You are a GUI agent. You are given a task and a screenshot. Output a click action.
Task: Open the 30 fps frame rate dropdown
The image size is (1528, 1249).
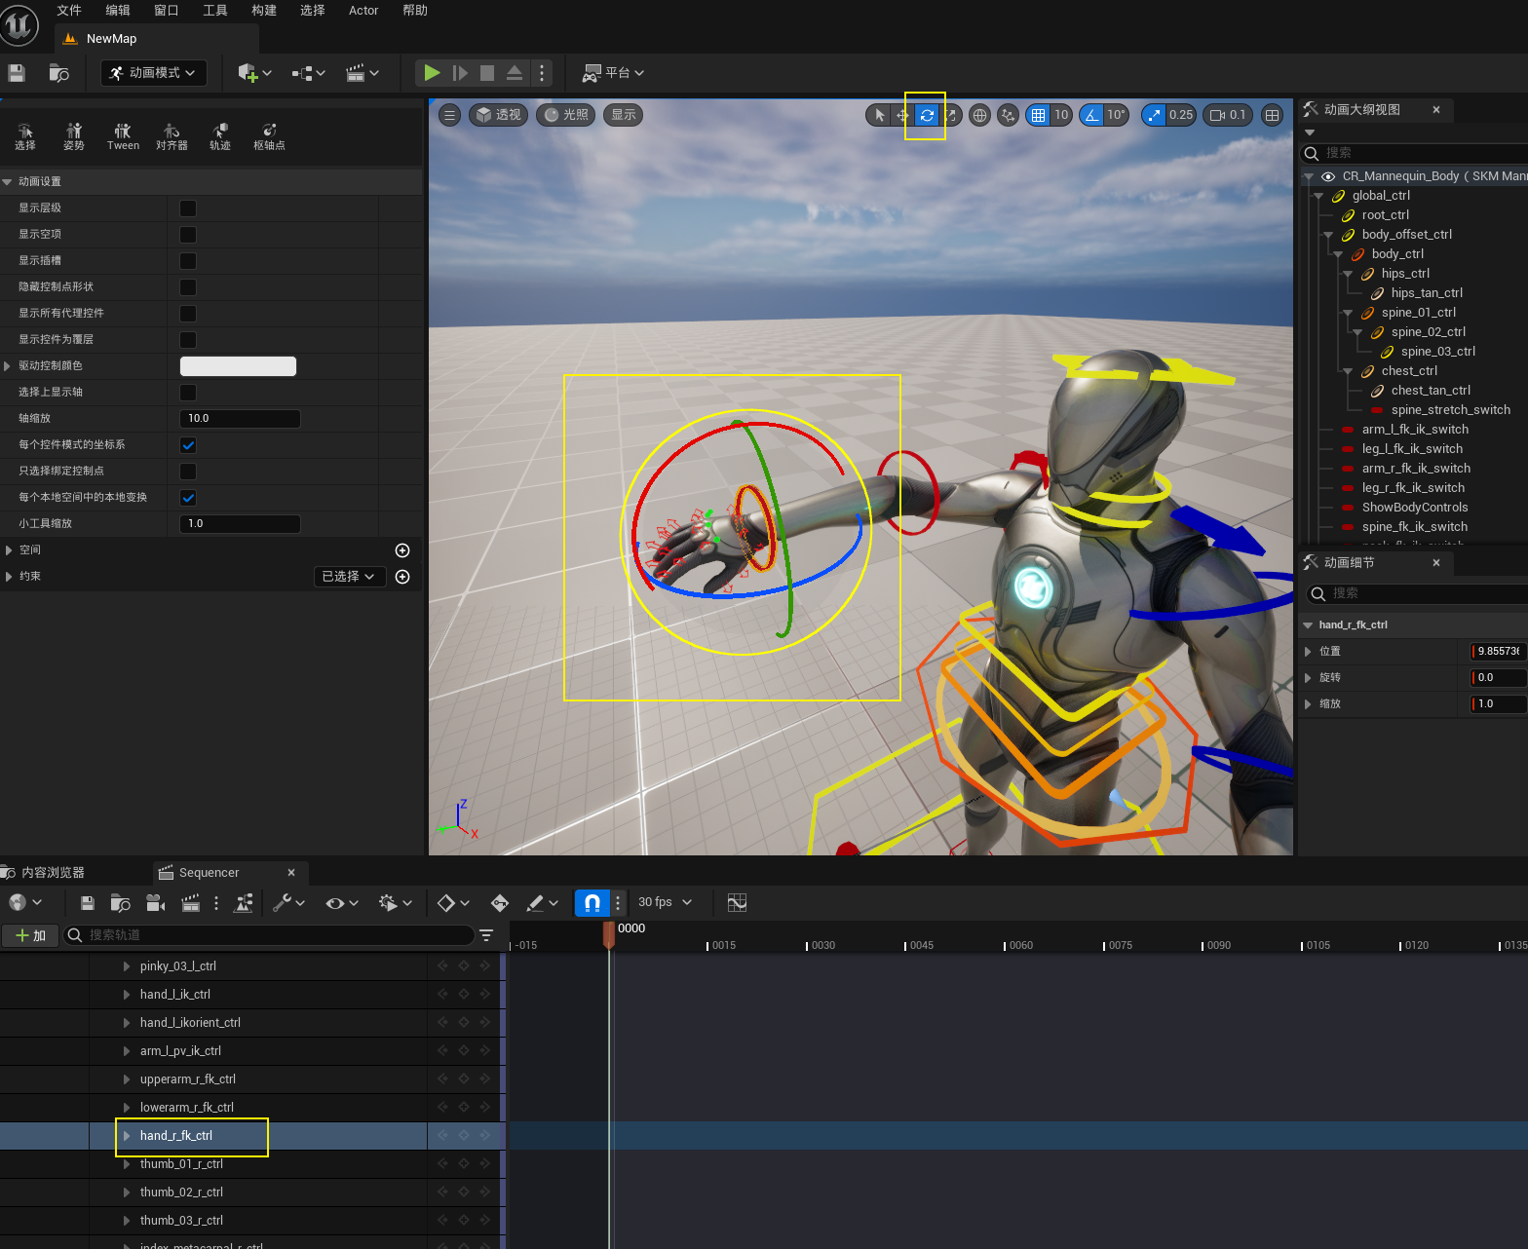(x=665, y=903)
